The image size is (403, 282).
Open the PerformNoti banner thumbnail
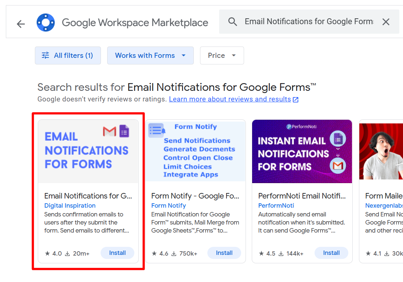point(302,152)
